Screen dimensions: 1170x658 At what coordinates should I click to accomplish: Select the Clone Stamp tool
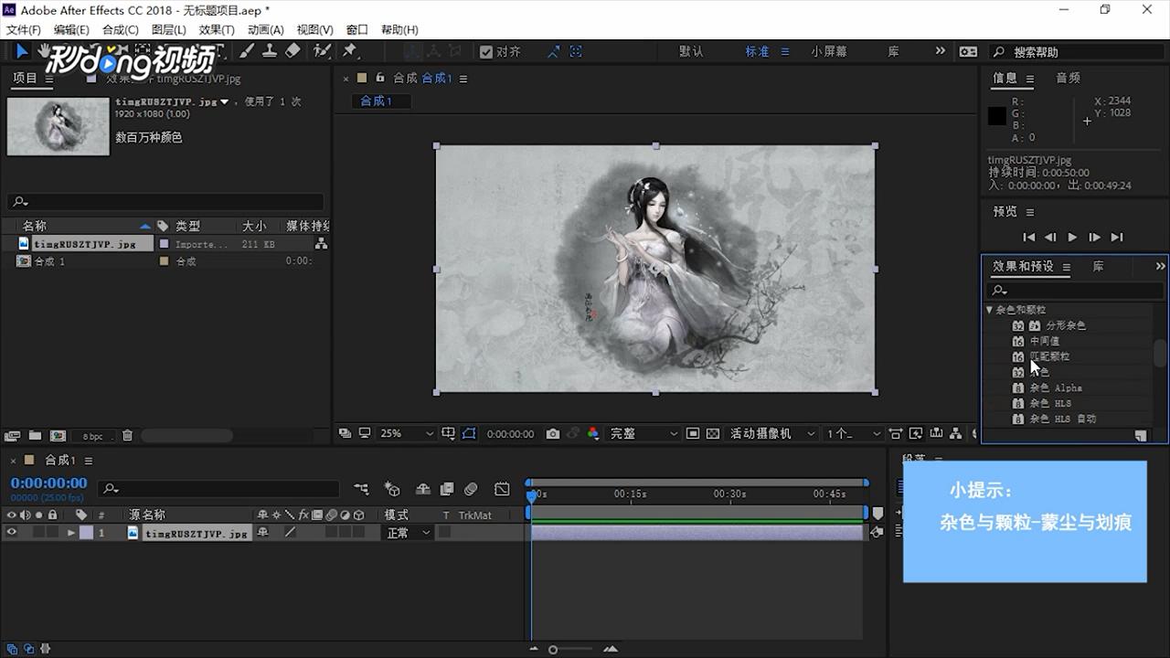pos(270,52)
